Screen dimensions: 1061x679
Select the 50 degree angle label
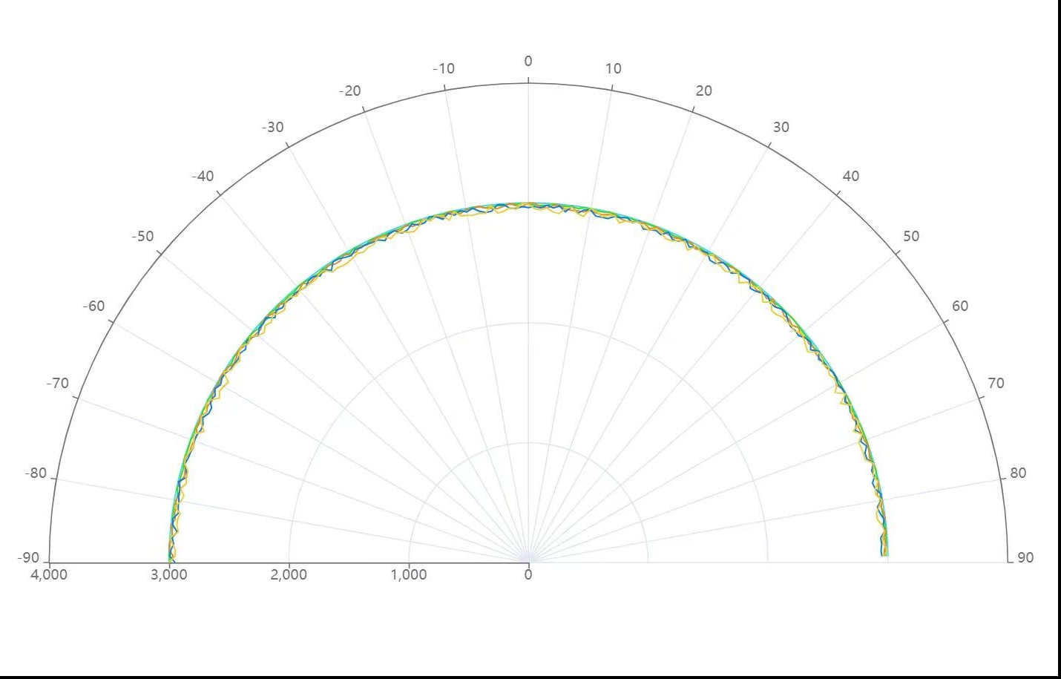(910, 237)
